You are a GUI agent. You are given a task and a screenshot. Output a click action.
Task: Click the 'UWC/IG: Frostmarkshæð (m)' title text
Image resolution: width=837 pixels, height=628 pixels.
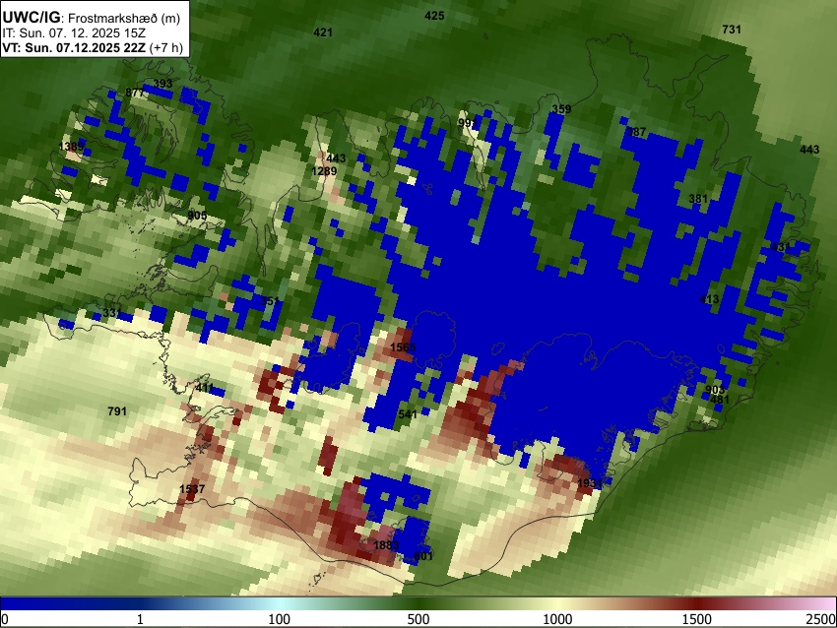click(x=92, y=18)
